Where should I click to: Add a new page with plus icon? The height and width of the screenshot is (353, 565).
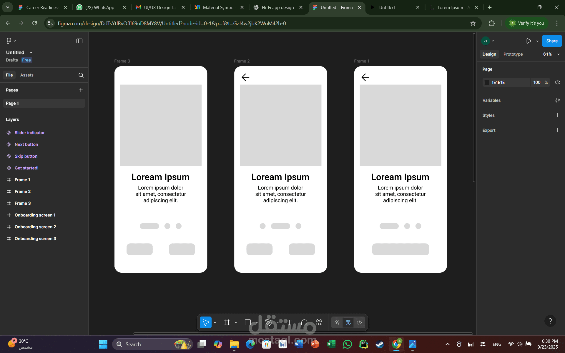[x=81, y=90]
